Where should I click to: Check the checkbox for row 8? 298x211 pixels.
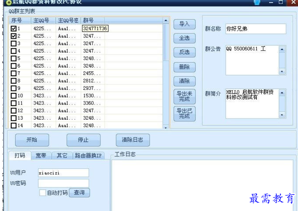point(14,81)
